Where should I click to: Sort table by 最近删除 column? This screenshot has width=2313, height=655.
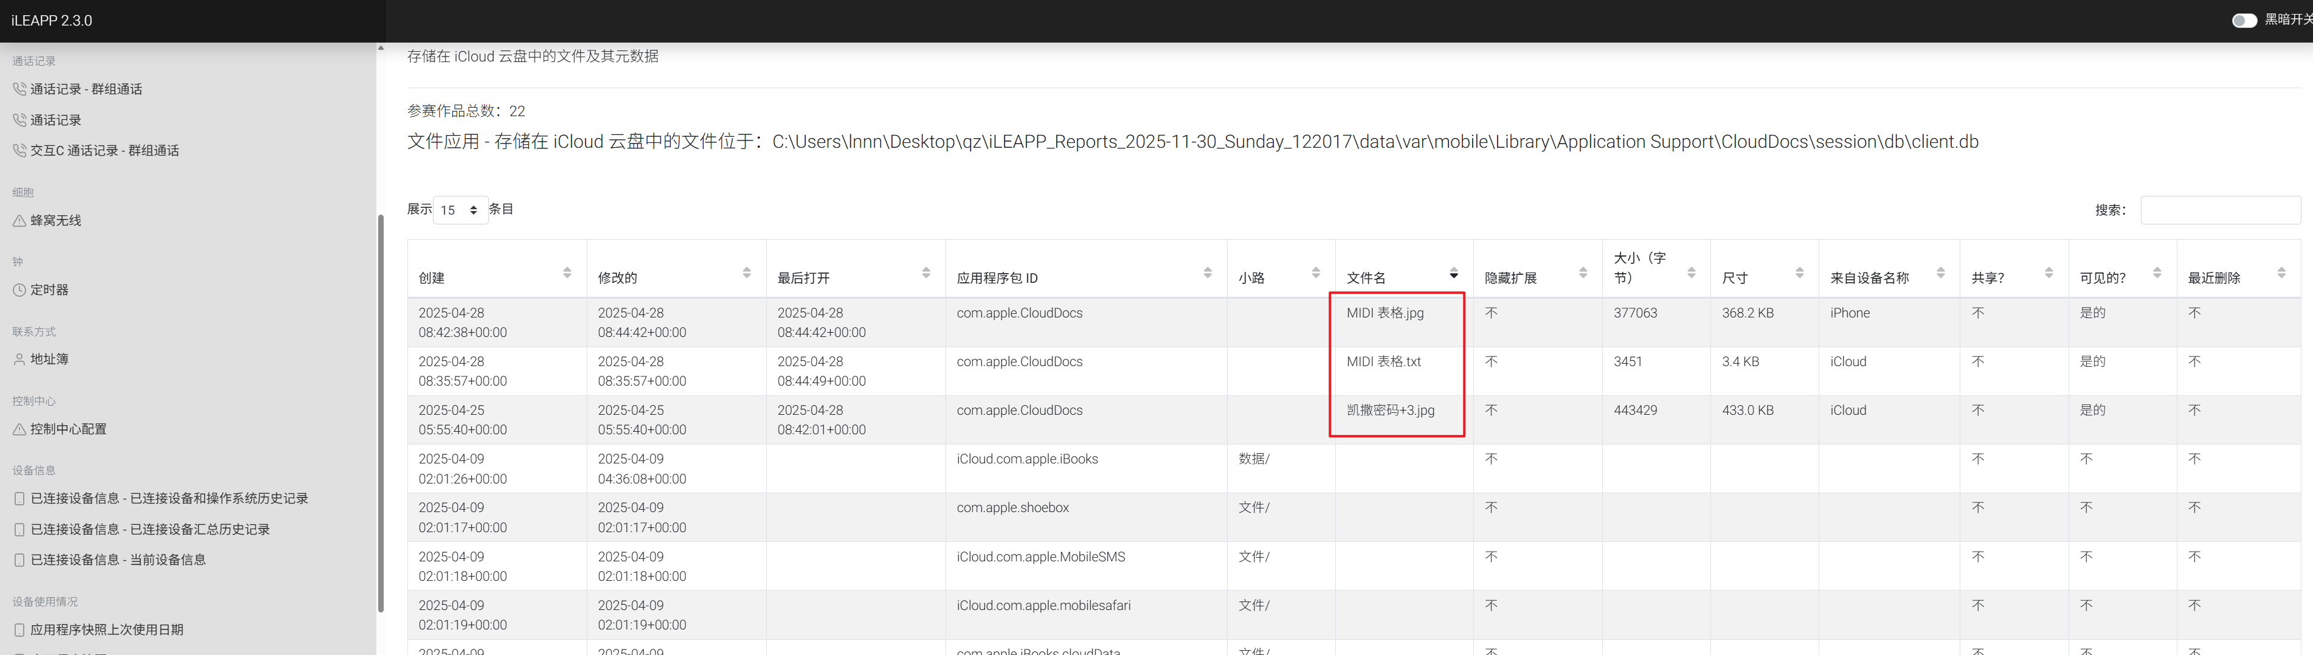(2238, 269)
